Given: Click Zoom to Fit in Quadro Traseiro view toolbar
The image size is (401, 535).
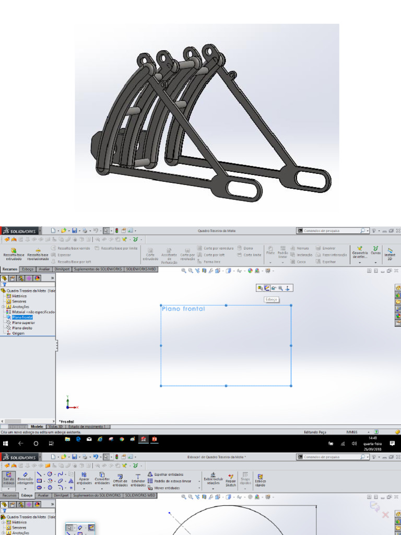Looking at the screenshot, I should pyautogui.click(x=184, y=271).
